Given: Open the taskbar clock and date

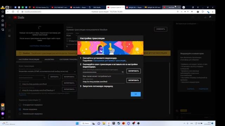Looking at the screenshot, I should pyautogui.click(x=207, y=123).
